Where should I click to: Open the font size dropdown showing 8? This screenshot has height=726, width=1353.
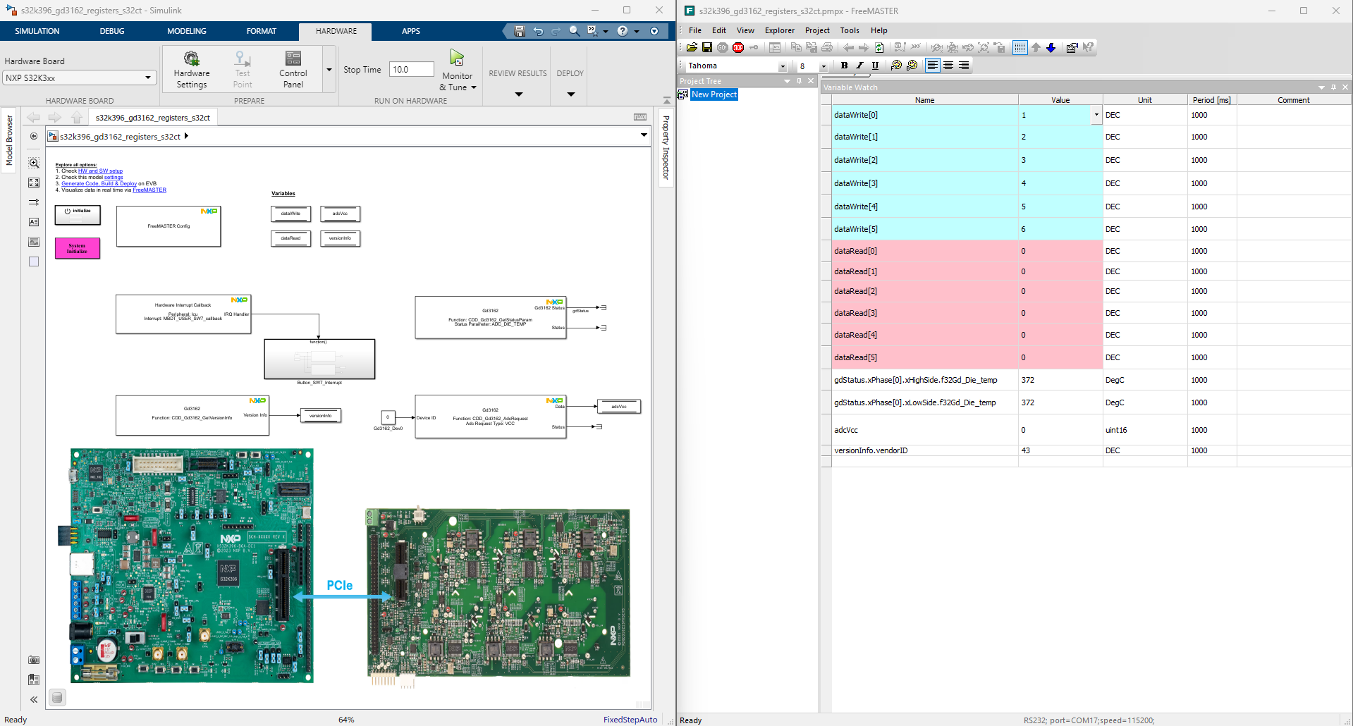[x=823, y=66]
